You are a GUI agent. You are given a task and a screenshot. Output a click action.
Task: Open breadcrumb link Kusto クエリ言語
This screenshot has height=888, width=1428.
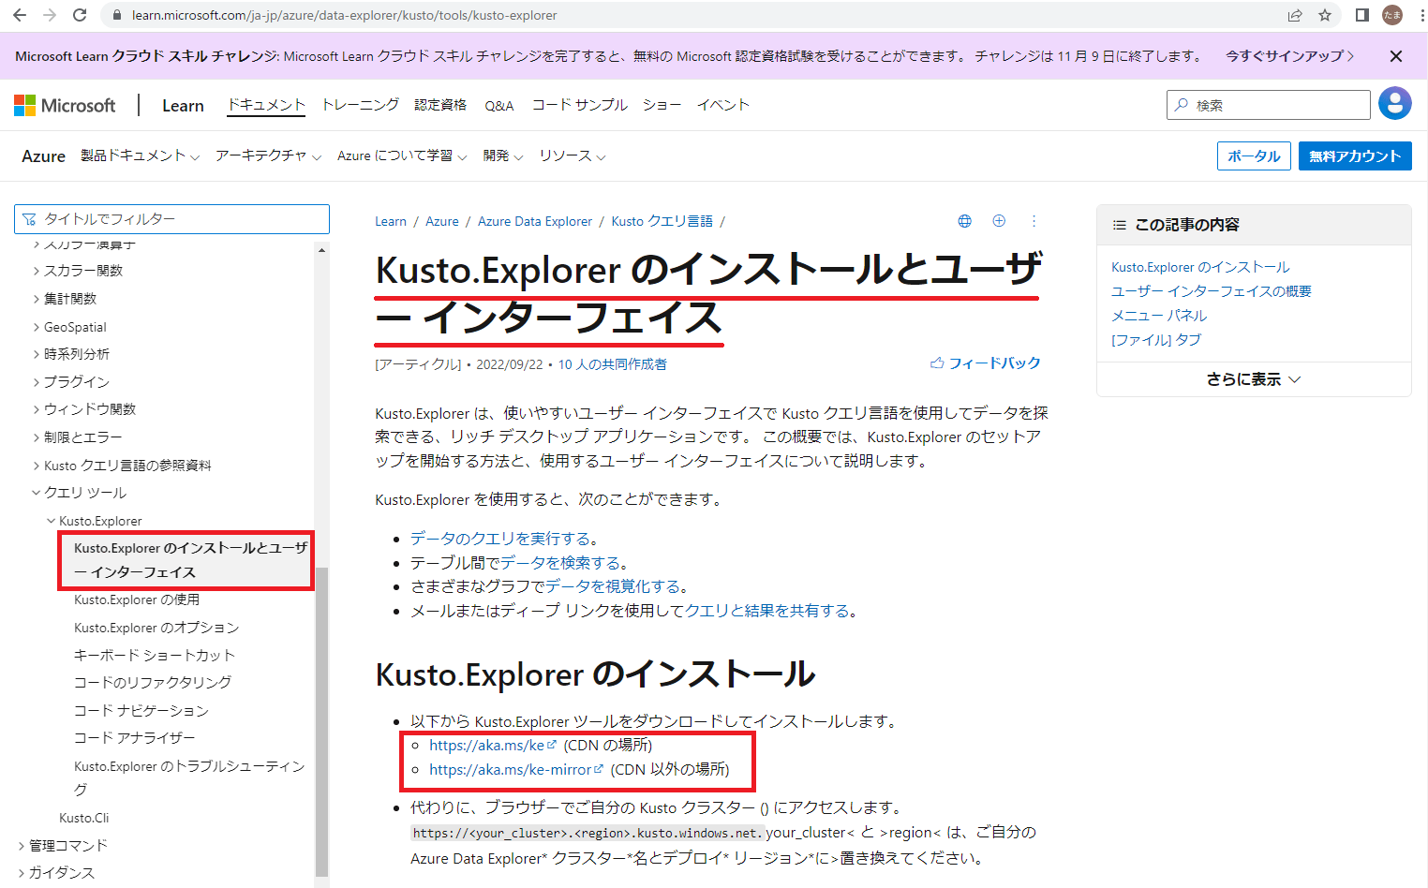[662, 221]
